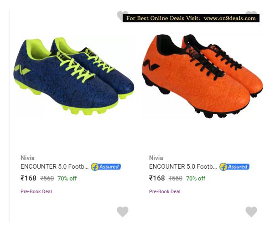Open ENCOUNTER 5.0 title of orange shoe

(183, 166)
